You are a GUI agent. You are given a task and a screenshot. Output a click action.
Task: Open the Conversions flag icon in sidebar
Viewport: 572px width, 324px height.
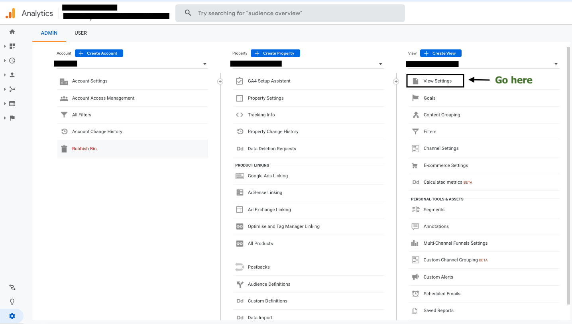point(12,118)
